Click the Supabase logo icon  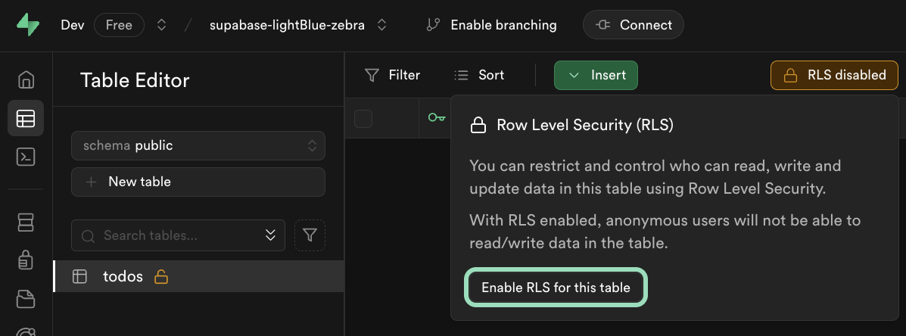point(27,26)
